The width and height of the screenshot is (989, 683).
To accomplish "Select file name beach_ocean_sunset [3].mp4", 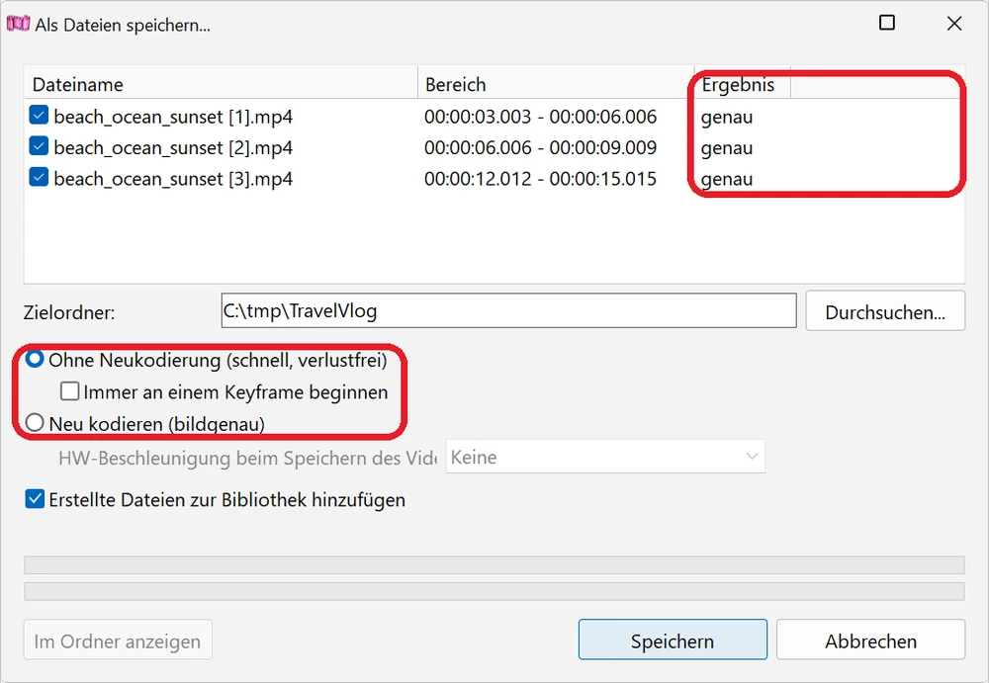I will click(173, 179).
